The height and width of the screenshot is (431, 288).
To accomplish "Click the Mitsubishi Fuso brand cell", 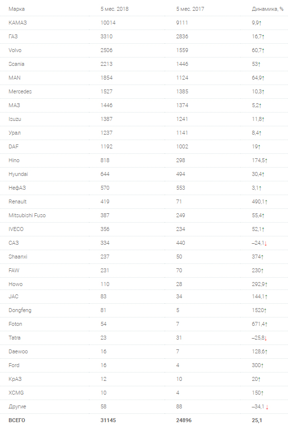I will 27,215.
